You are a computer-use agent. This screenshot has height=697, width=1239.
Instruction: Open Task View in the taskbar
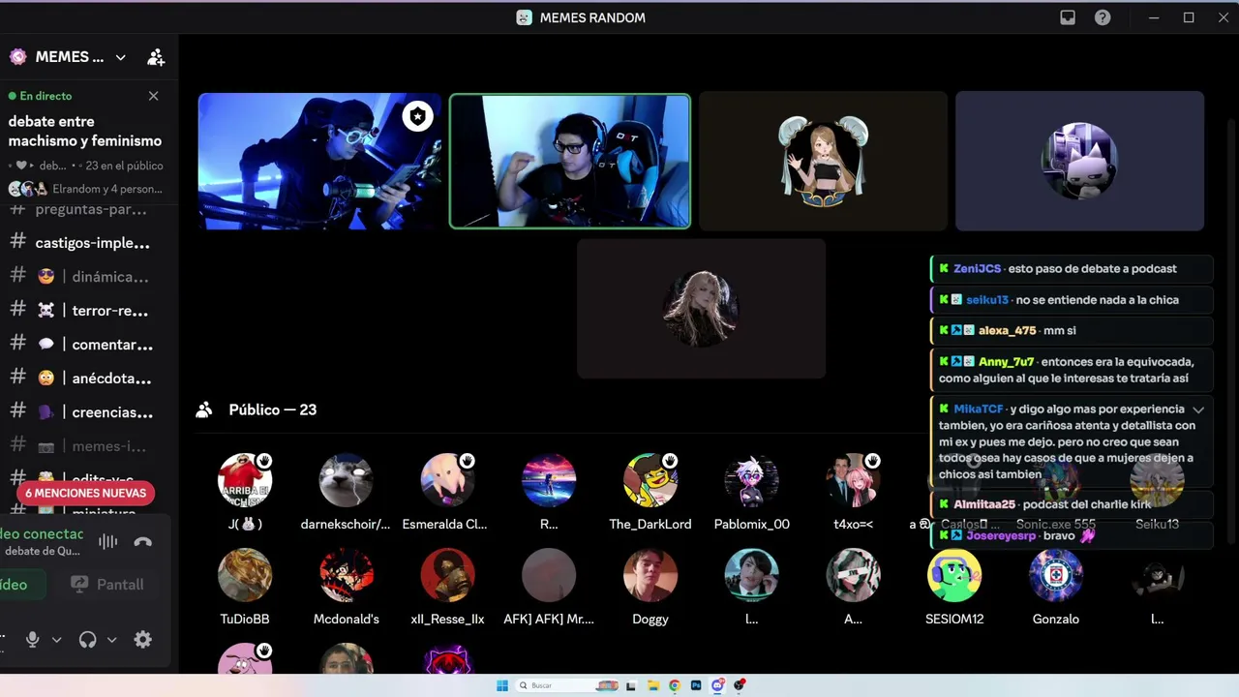(x=632, y=685)
